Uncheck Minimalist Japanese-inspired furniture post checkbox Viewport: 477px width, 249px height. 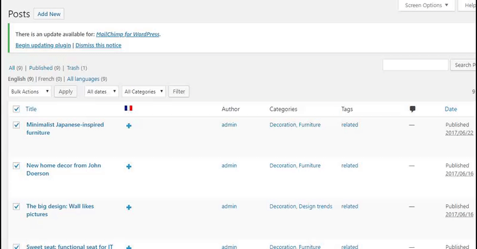coord(17,125)
